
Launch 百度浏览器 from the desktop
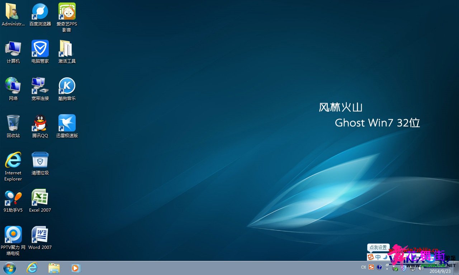pyautogui.click(x=40, y=15)
